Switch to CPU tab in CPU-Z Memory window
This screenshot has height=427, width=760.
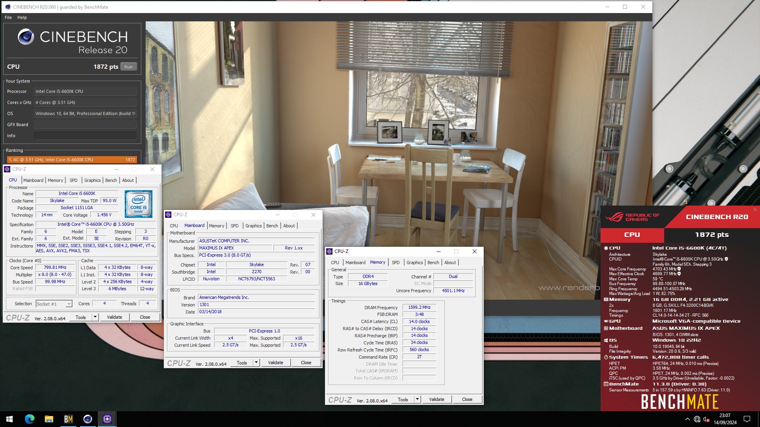click(x=335, y=263)
